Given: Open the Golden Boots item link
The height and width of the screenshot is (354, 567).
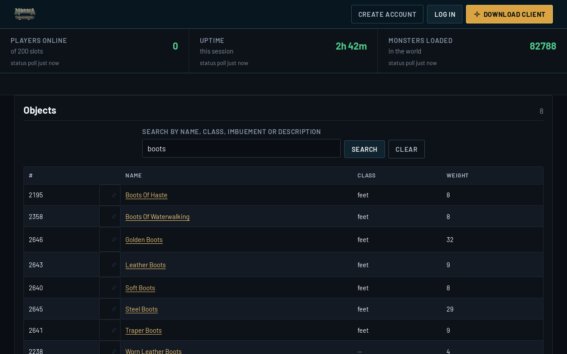Looking at the screenshot, I should 144,239.
